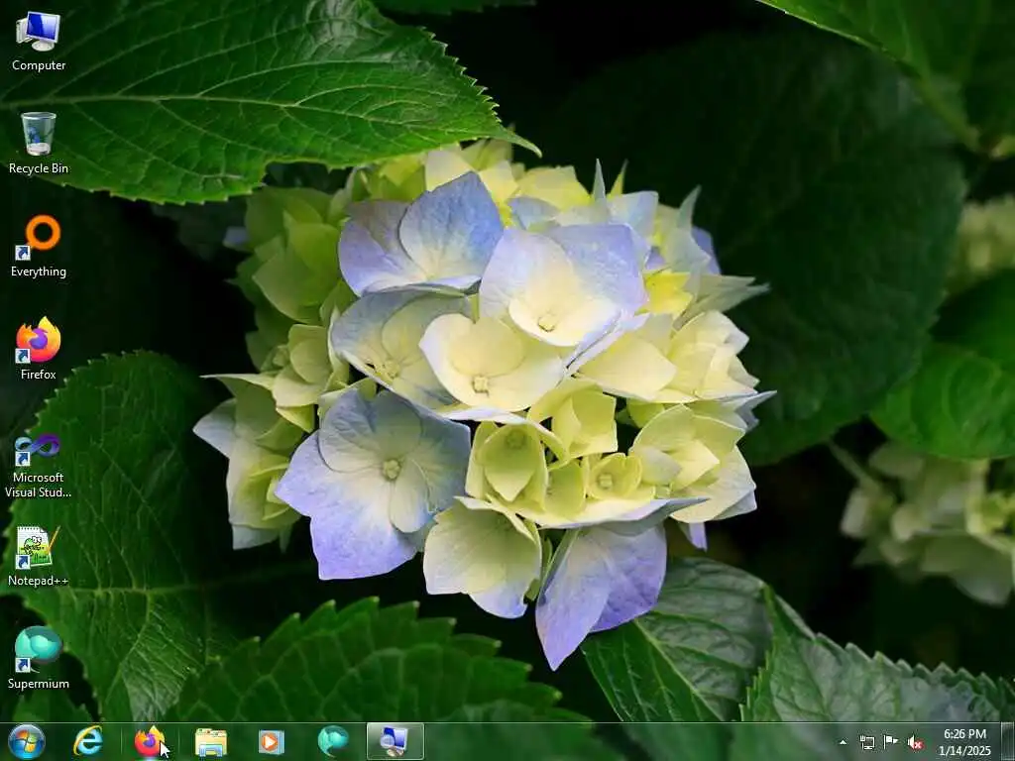This screenshot has height=761, width=1015.
Task: Select the Computer desktop icon
Action: [39, 42]
